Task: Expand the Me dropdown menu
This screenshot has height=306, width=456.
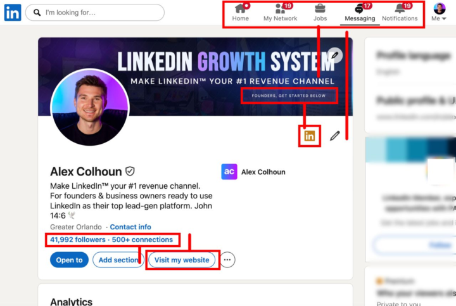Action: 439,13
